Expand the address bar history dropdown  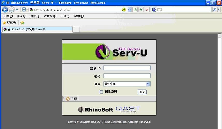point(130,10)
